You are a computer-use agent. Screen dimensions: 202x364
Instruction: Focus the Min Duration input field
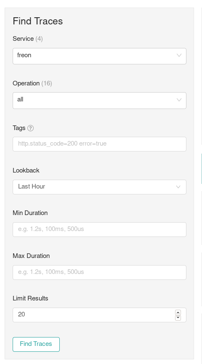(x=99, y=230)
